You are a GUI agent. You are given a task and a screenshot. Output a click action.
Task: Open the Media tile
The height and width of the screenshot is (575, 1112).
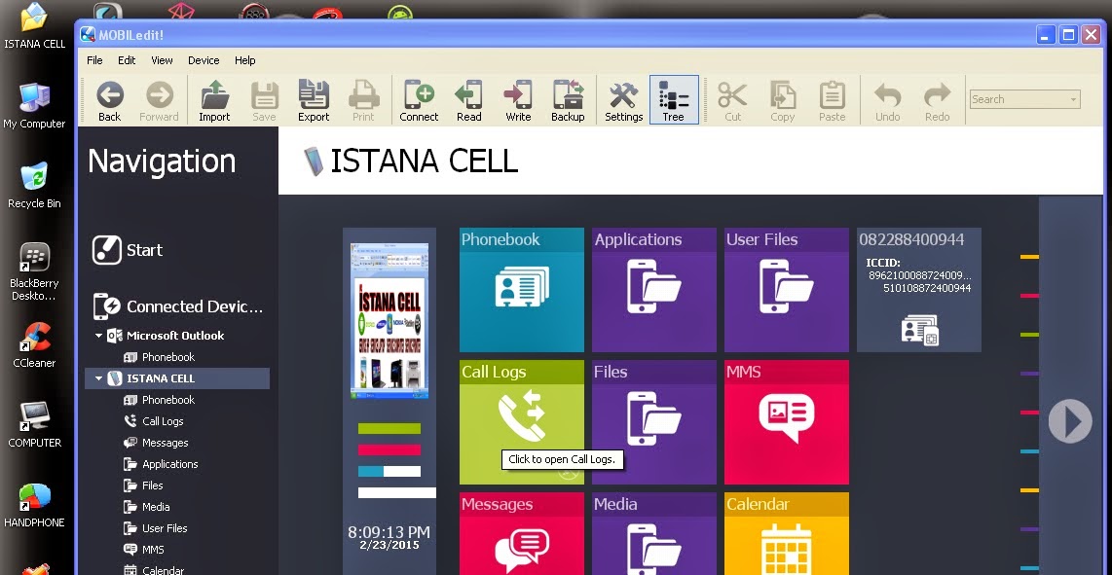pos(654,533)
